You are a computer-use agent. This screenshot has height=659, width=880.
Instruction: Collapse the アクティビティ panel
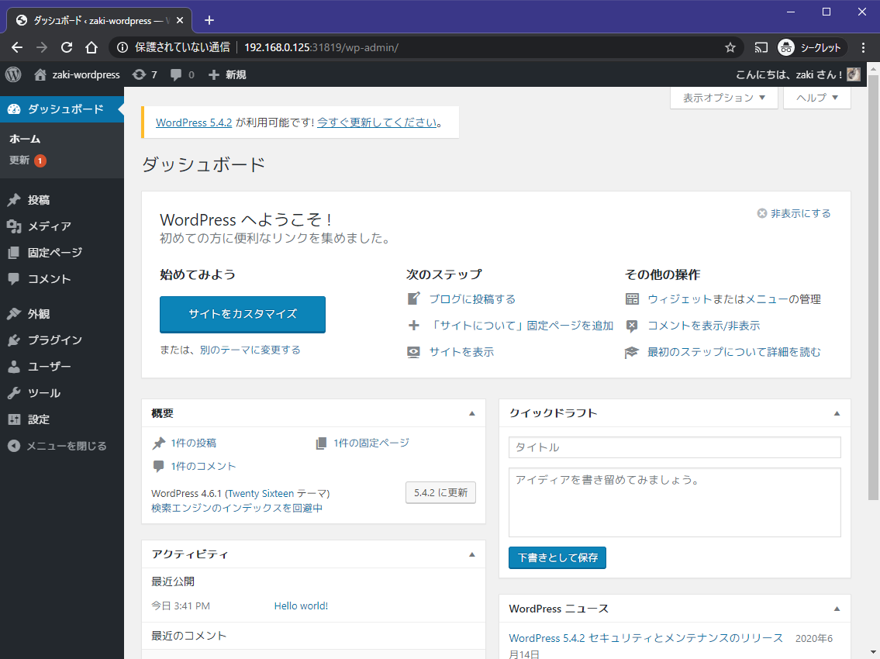(x=472, y=554)
